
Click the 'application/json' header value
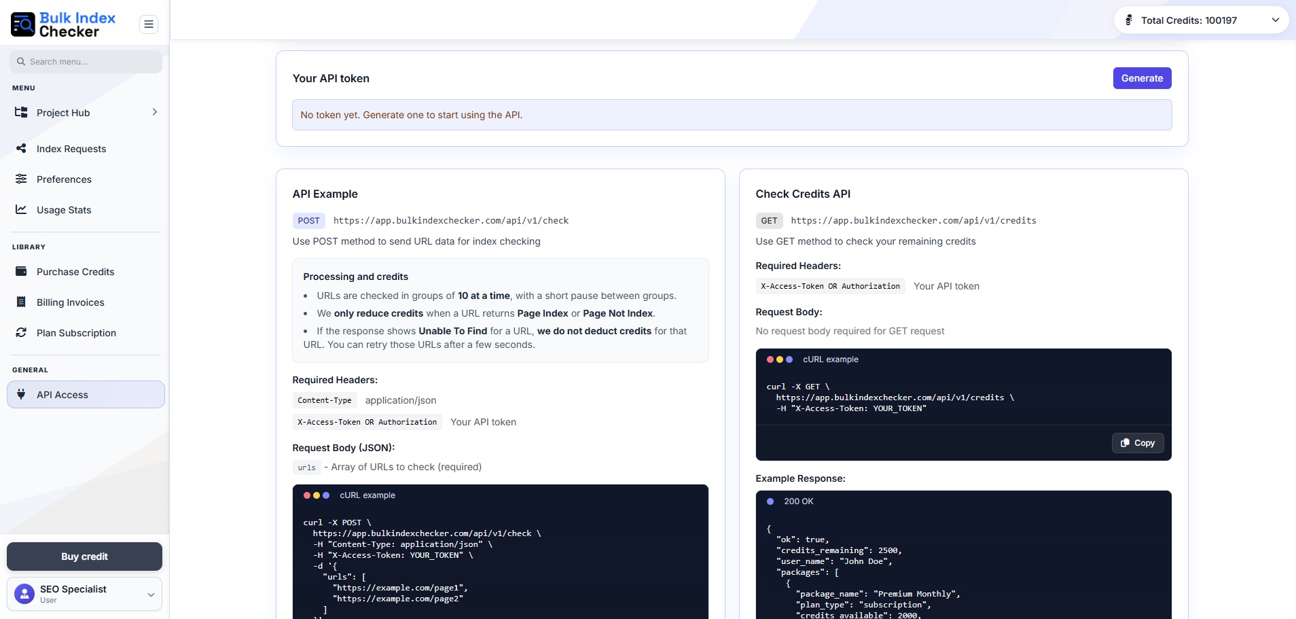pos(401,400)
